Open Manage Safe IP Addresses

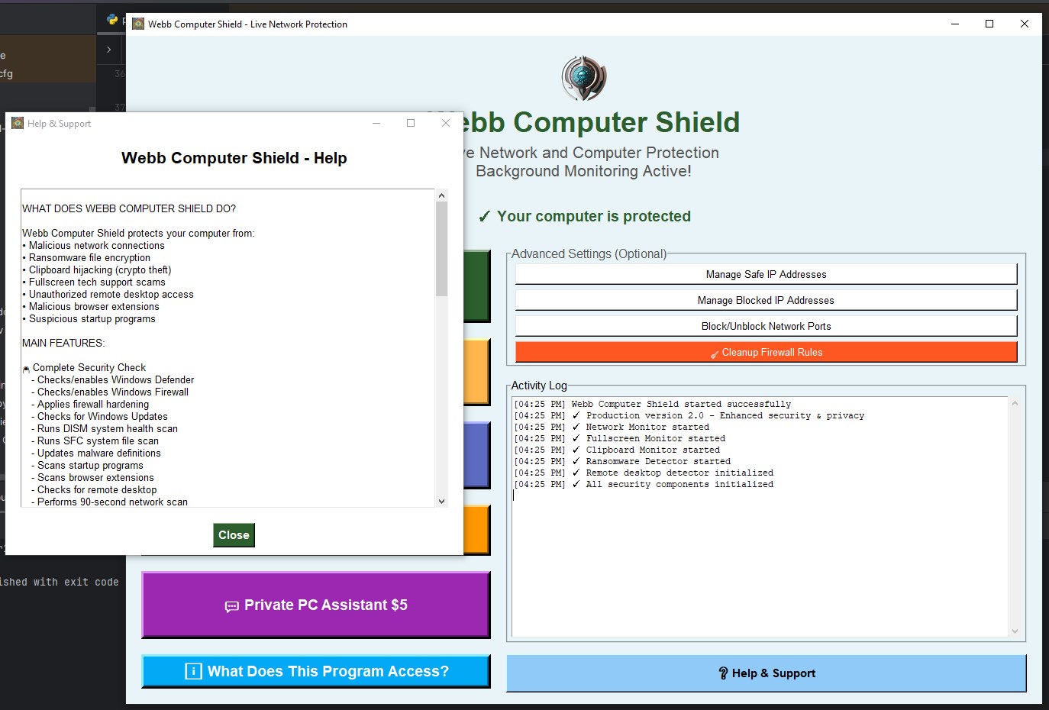pyautogui.click(x=766, y=273)
